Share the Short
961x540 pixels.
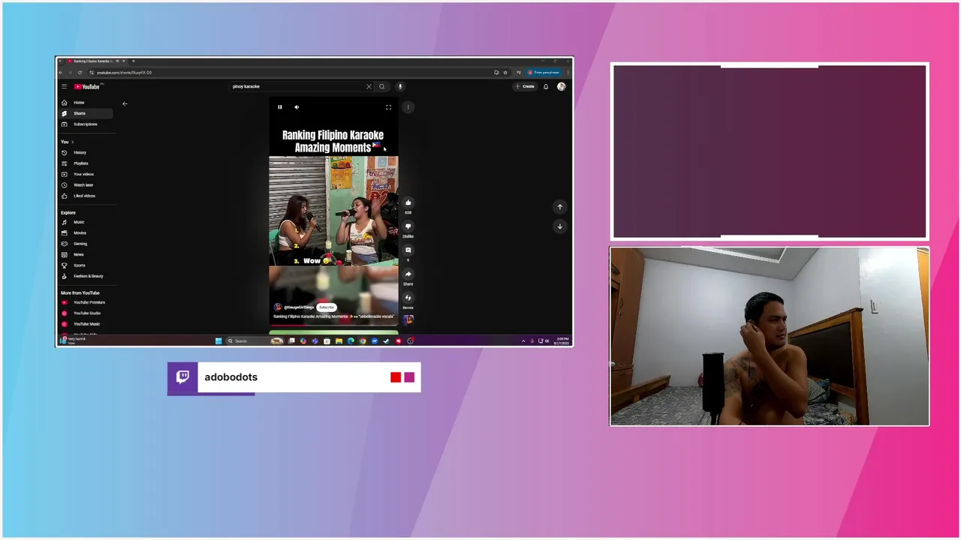(x=408, y=274)
